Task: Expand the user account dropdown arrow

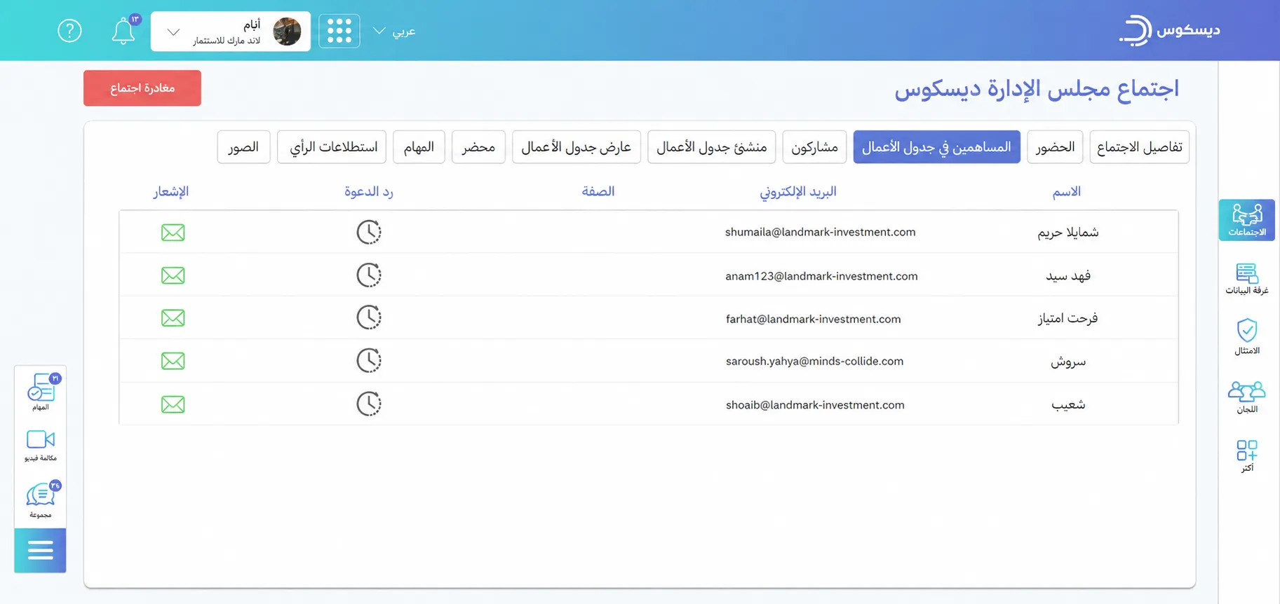Action: (x=174, y=32)
